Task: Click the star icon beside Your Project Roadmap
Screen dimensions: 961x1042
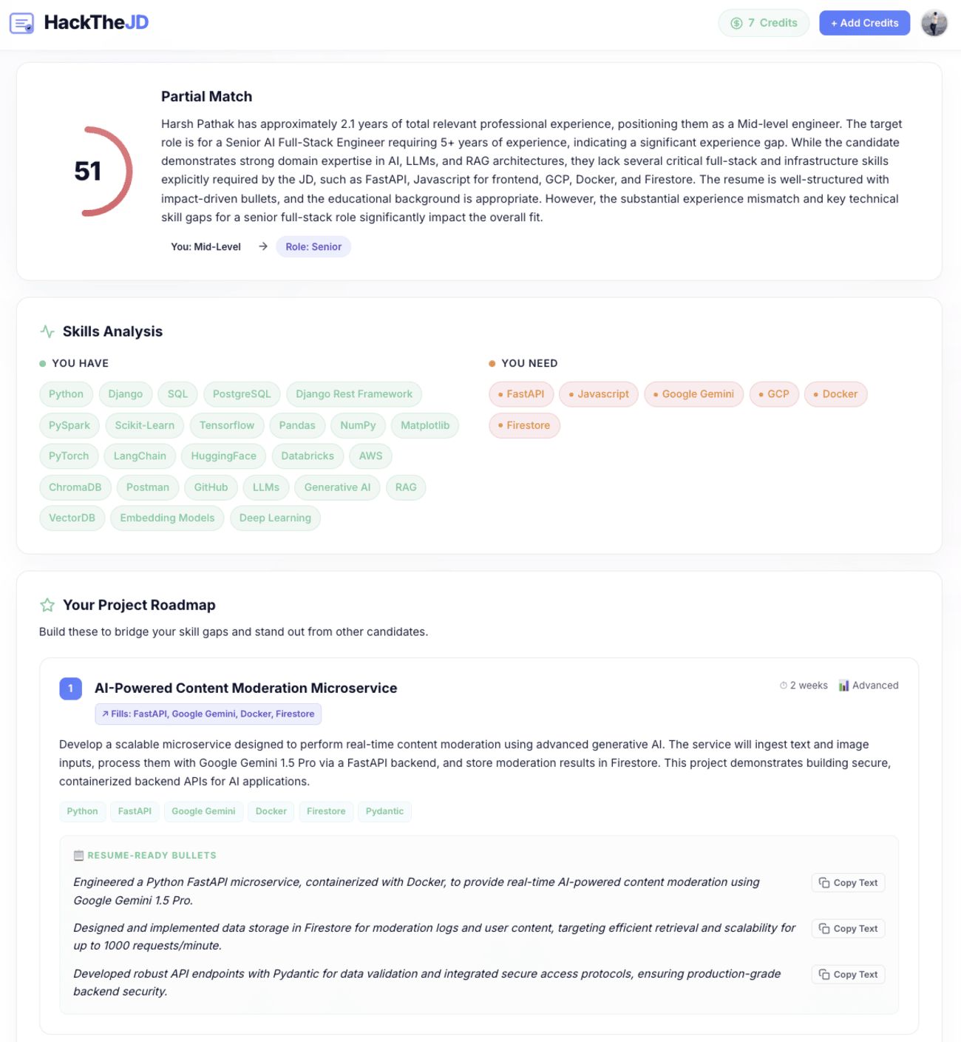Action: 47,604
